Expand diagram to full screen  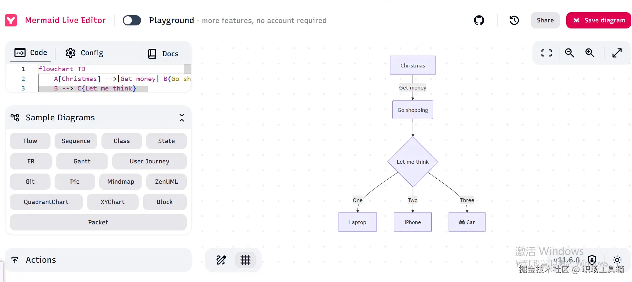coord(617,53)
